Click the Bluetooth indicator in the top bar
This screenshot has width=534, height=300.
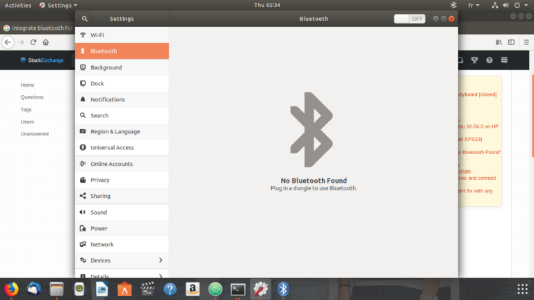[453, 5]
